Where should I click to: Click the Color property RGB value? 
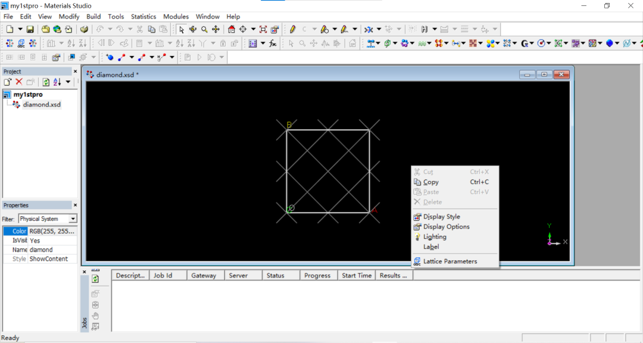coord(52,231)
